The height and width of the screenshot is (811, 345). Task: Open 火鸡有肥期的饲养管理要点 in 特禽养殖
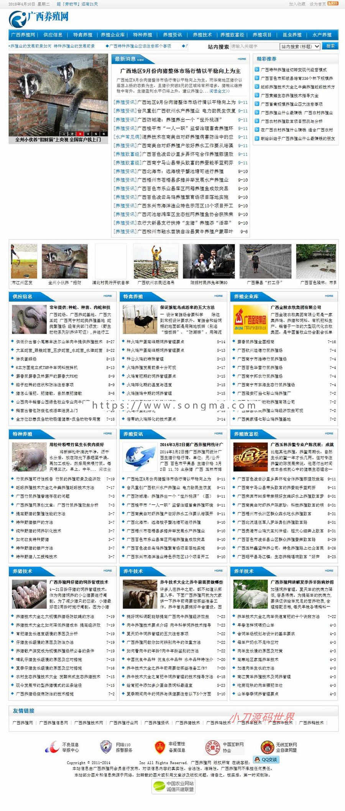(x=151, y=376)
